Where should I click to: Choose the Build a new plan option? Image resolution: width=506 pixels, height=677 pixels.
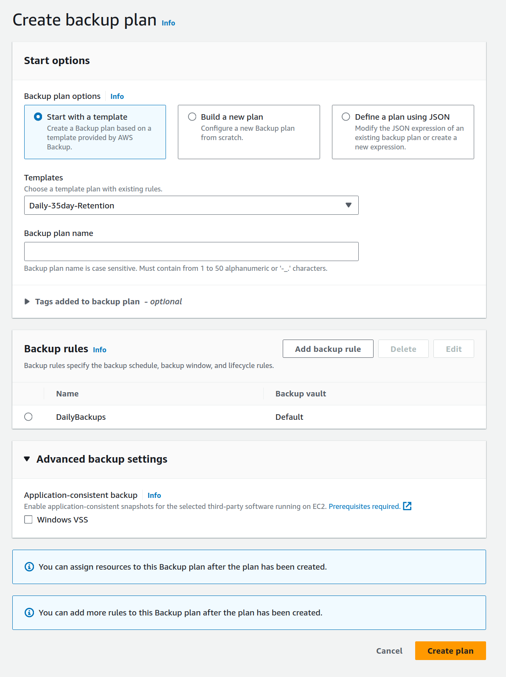pyautogui.click(x=192, y=117)
